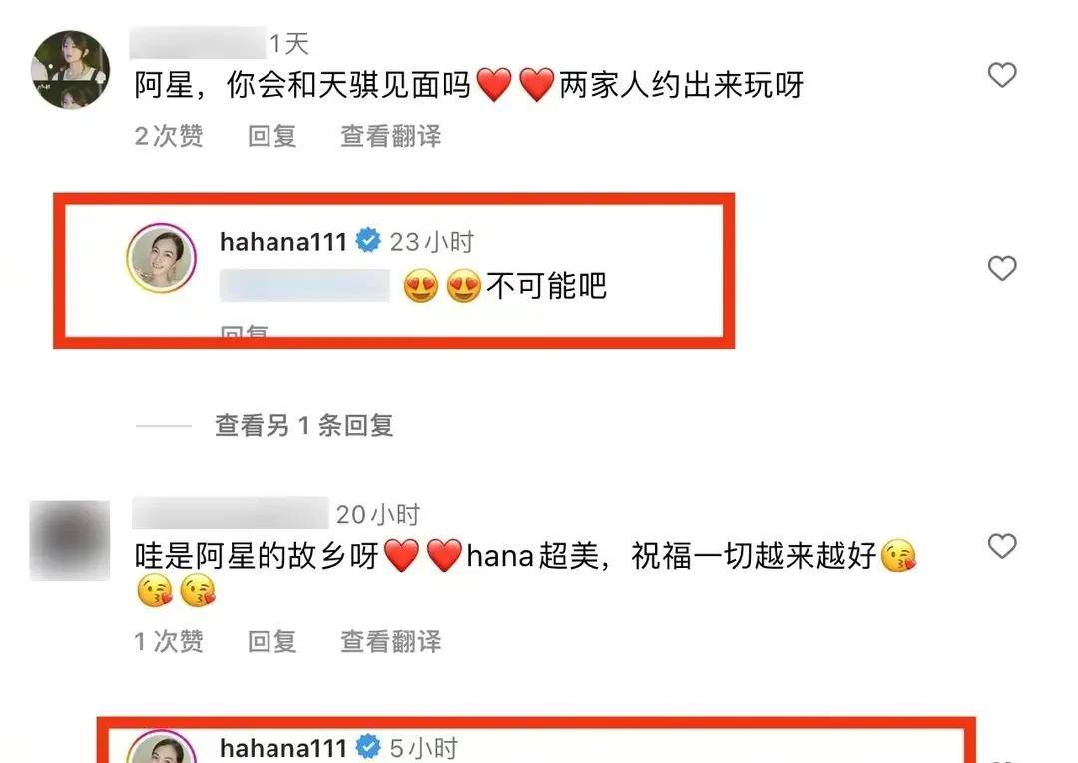Open blurred avatar of the 20小时 commenter
Image resolution: width=1078 pixels, height=763 pixels.
click(70, 541)
